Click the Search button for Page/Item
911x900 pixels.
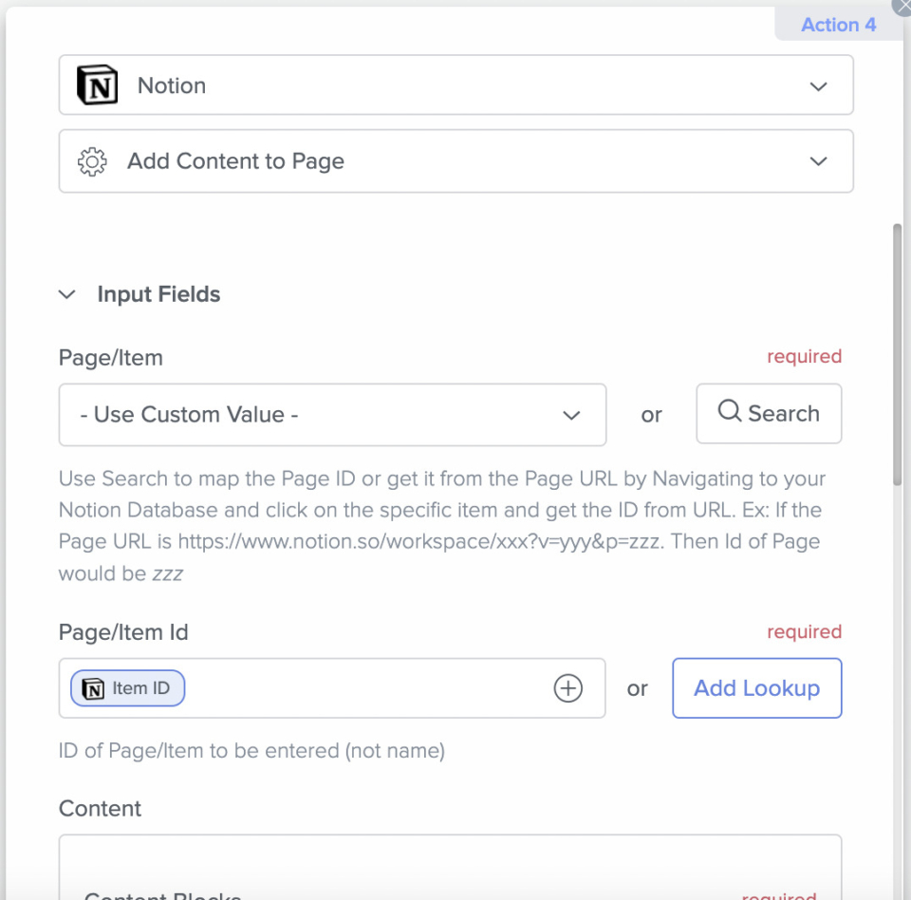click(769, 414)
